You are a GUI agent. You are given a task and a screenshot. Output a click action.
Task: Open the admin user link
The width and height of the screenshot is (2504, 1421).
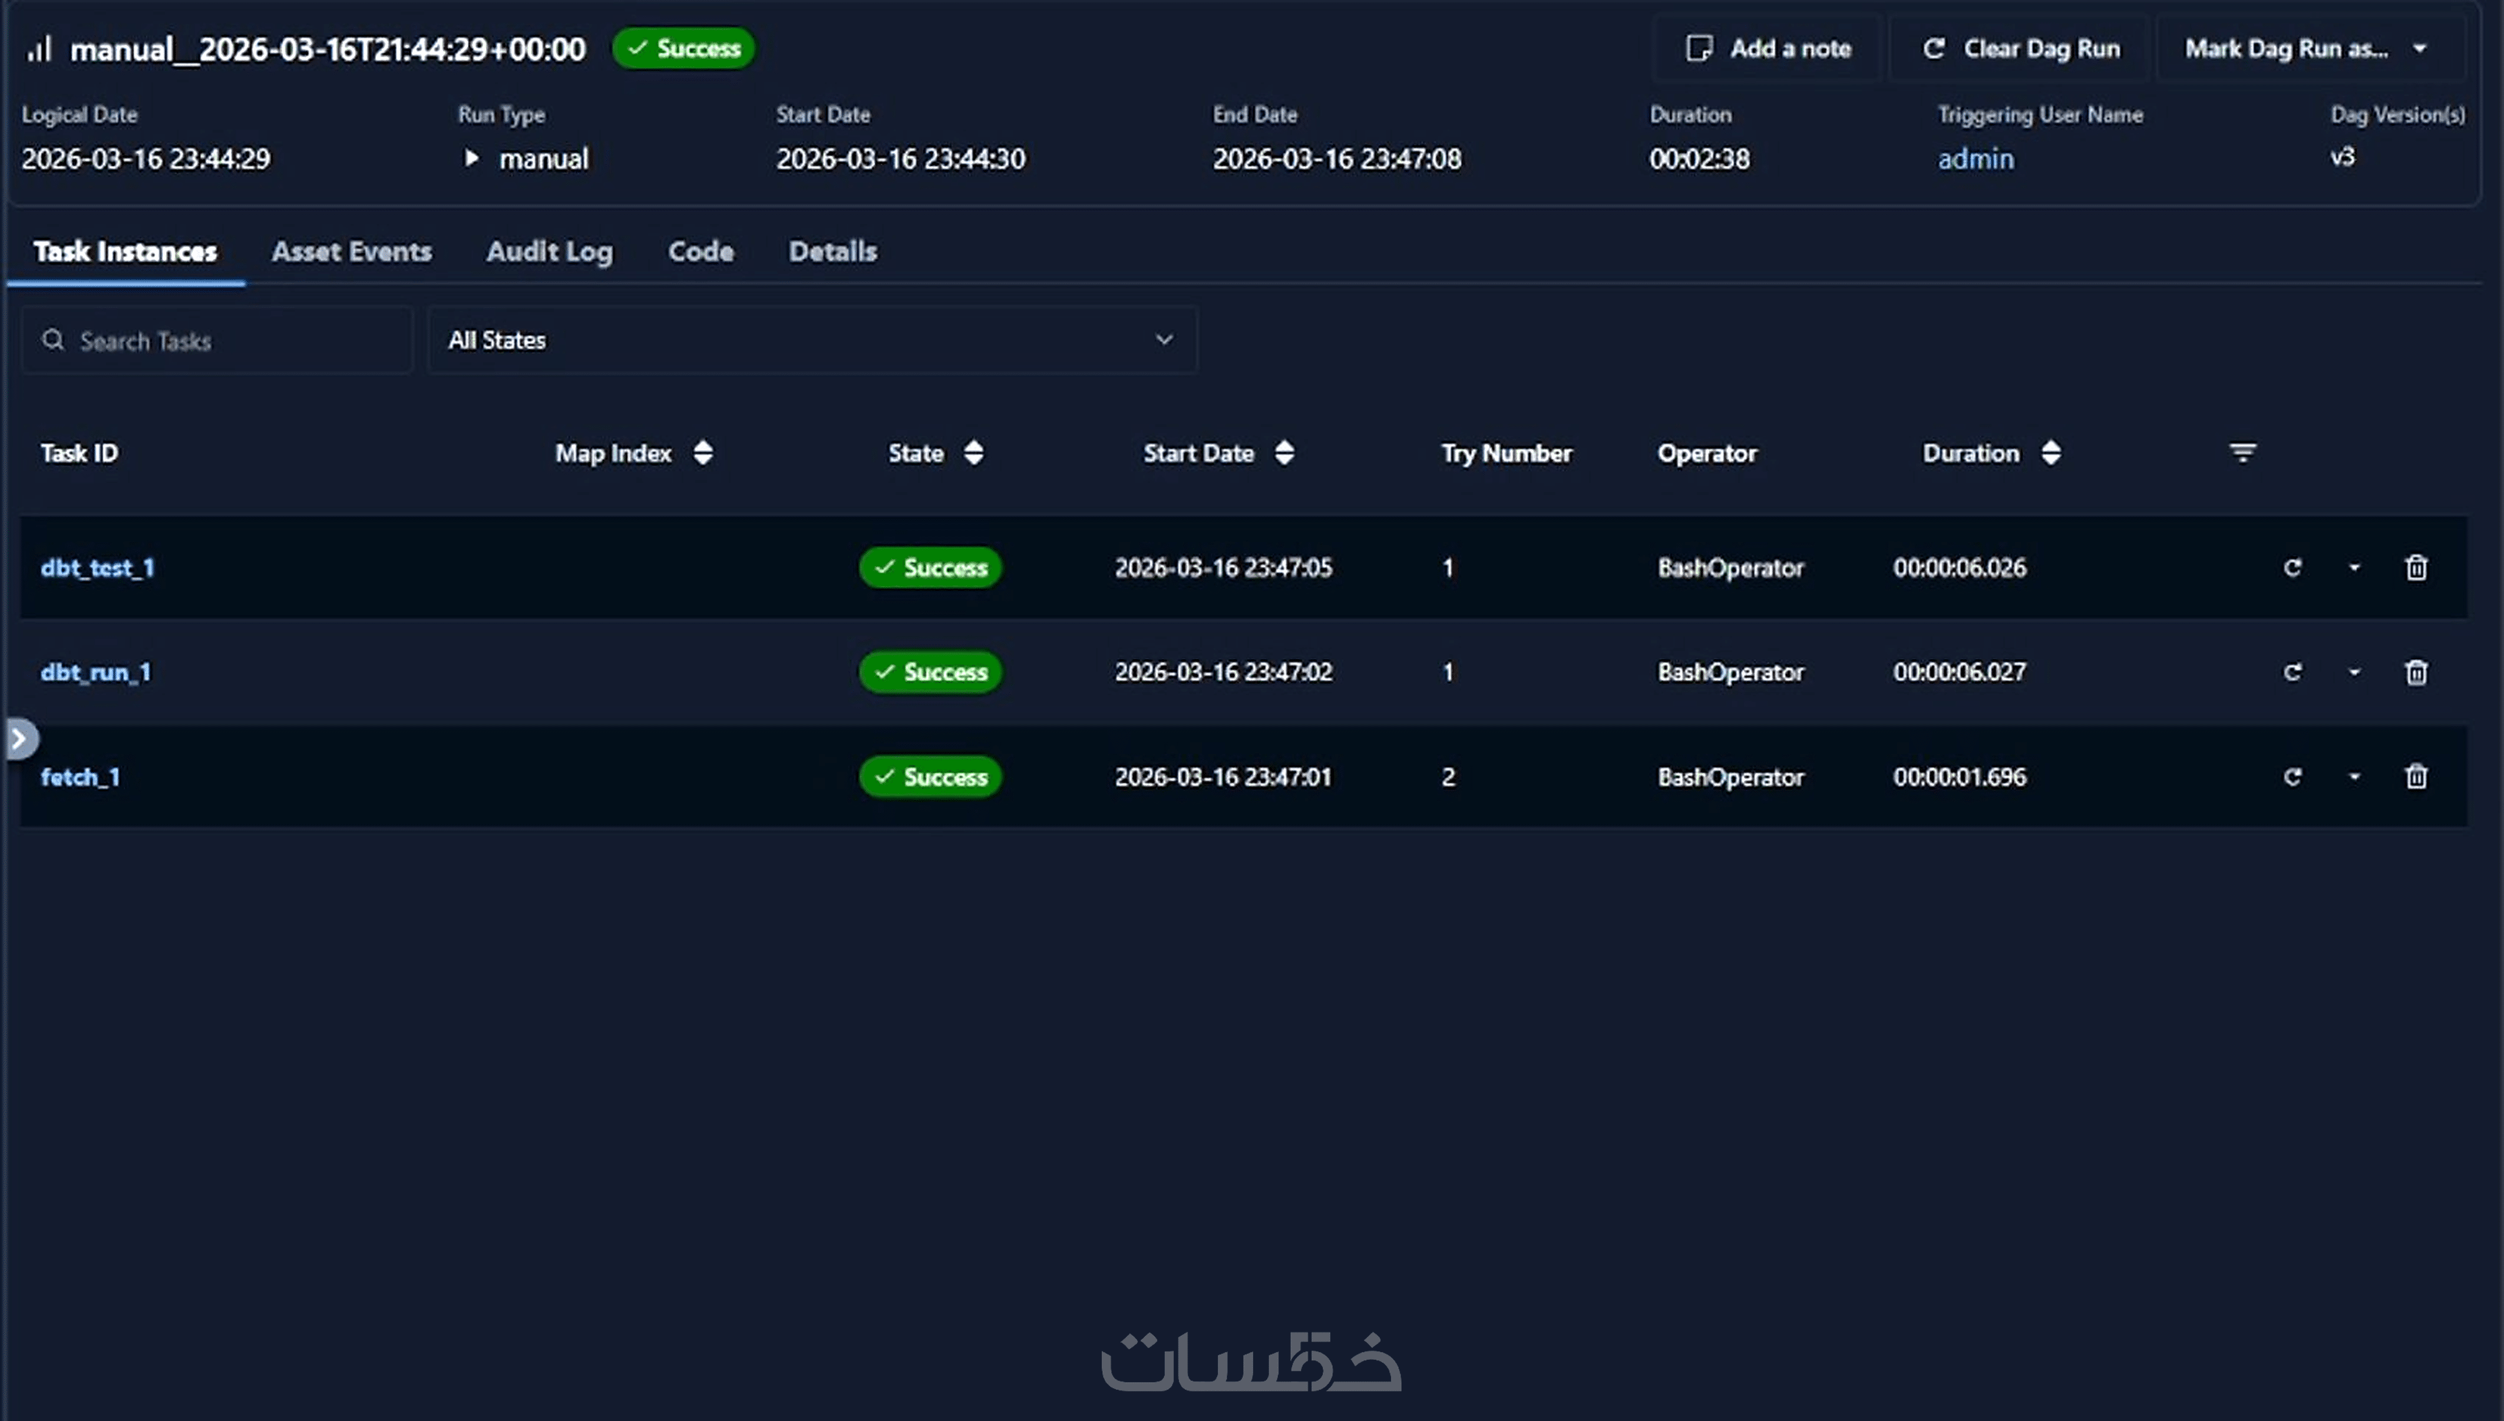point(1975,159)
